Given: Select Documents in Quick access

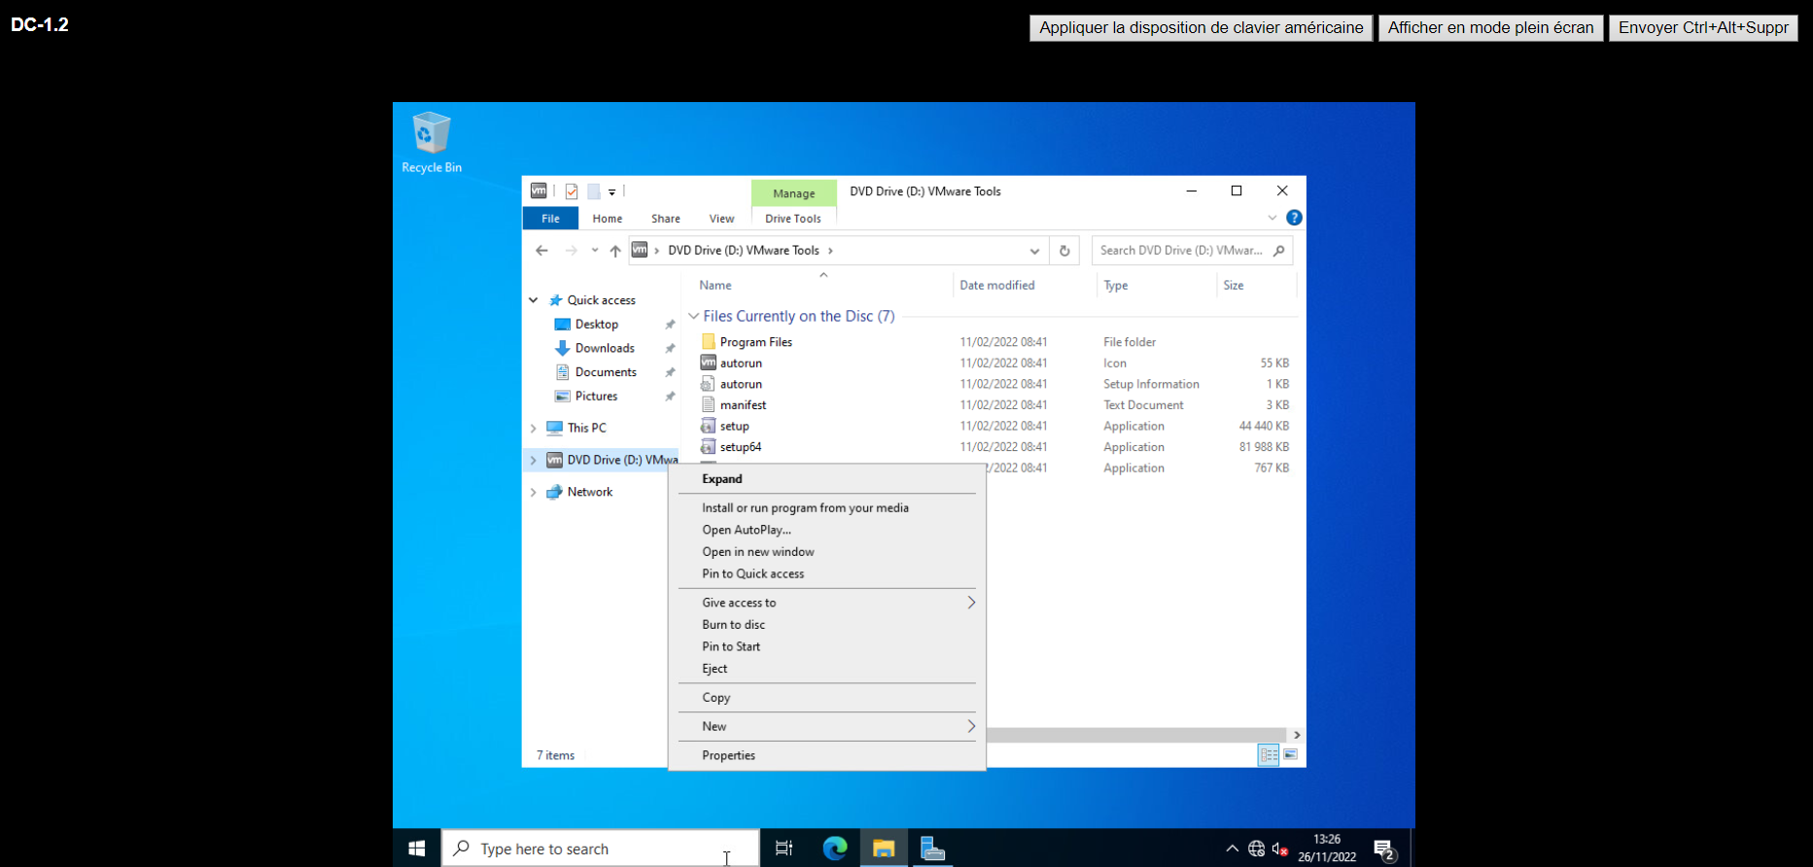Looking at the screenshot, I should click(x=605, y=372).
